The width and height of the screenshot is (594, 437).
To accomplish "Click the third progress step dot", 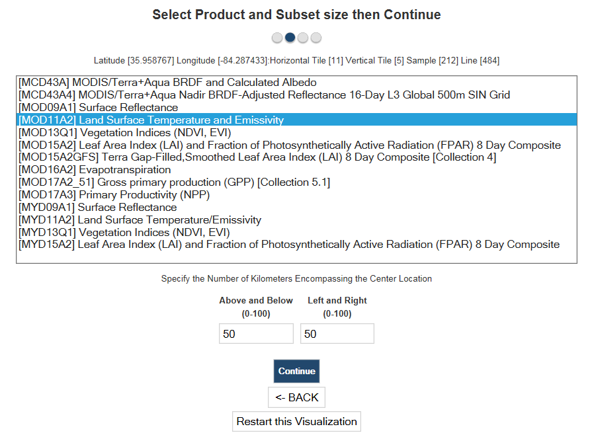I will click(x=303, y=38).
